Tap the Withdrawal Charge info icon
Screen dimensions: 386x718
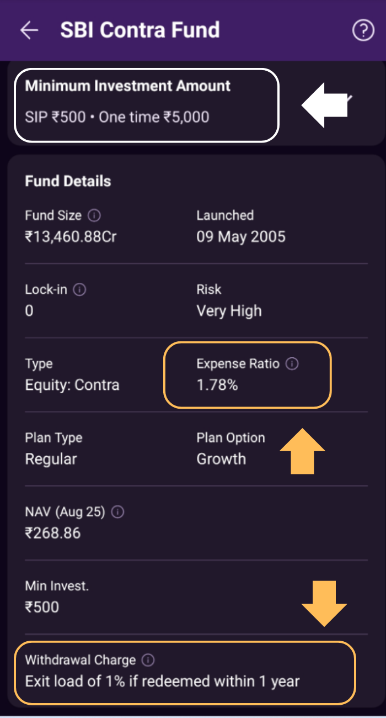[x=148, y=660]
